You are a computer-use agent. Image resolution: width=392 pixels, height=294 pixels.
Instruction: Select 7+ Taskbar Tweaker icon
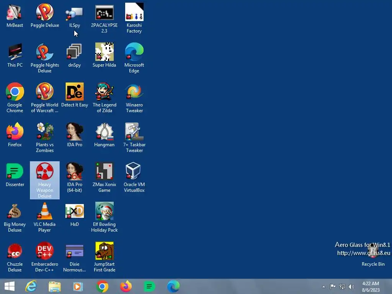(x=134, y=137)
